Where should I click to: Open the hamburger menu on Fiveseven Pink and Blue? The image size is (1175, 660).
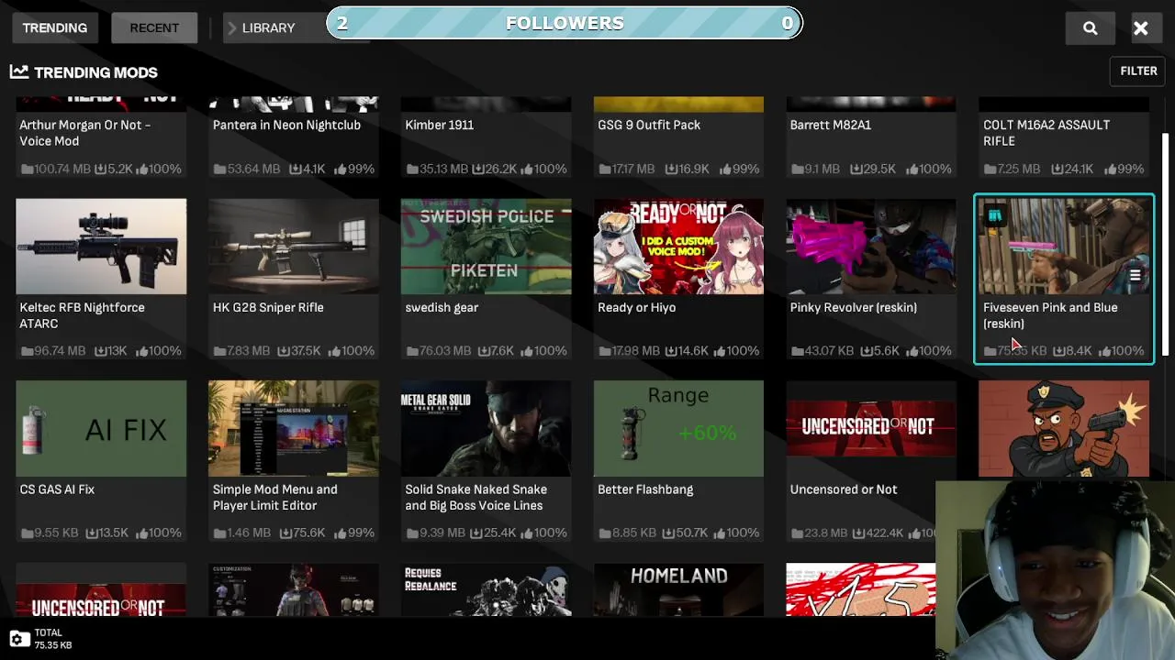coord(1135,275)
